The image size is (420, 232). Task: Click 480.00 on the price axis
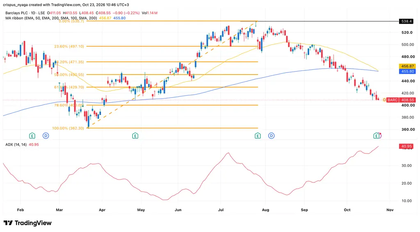(x=408, y=56)
